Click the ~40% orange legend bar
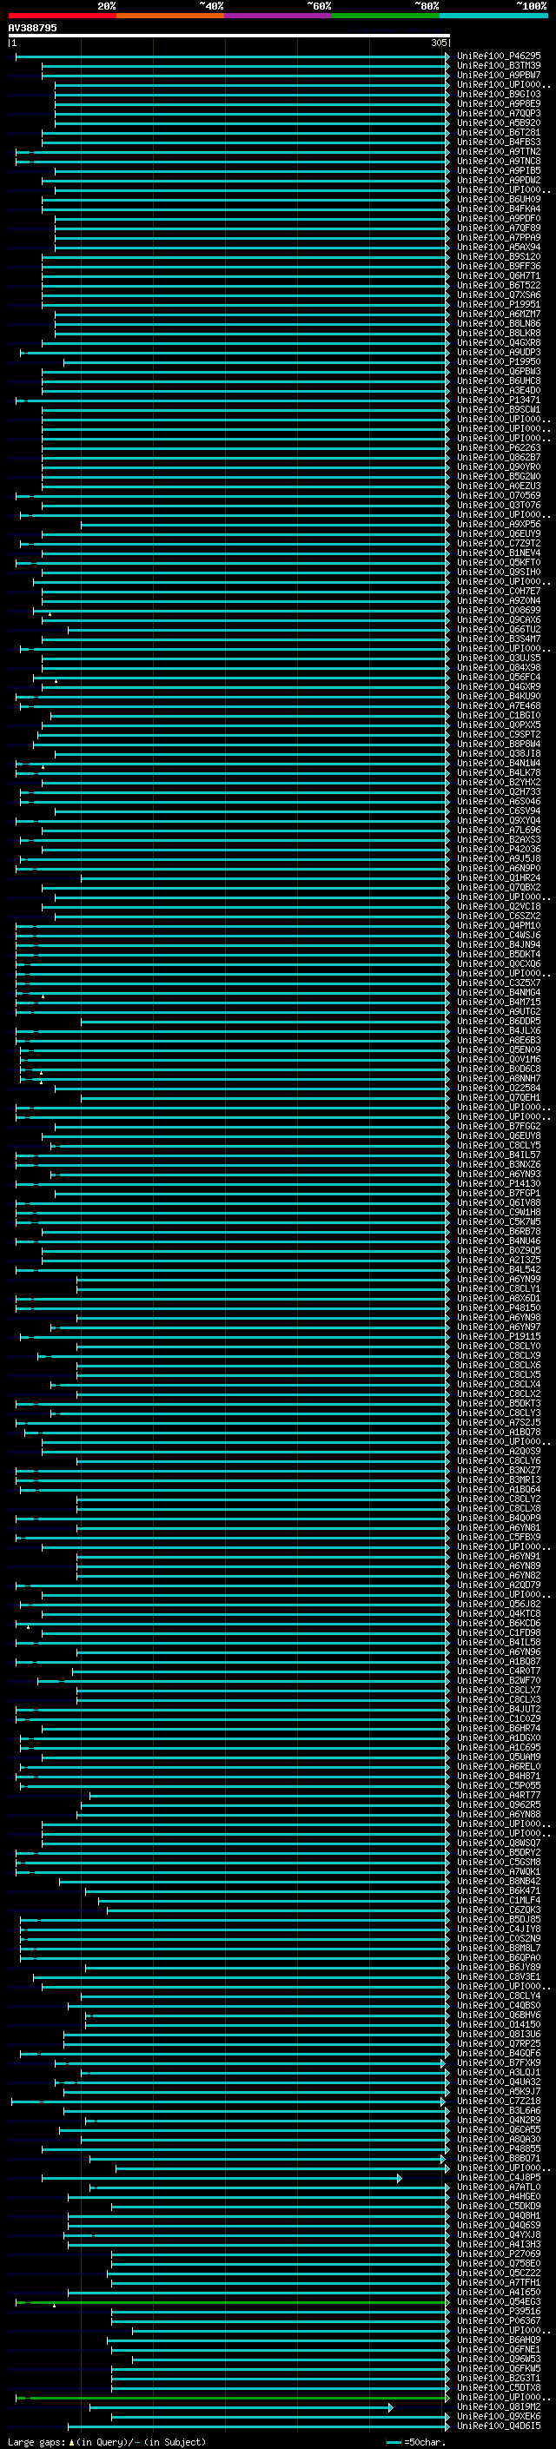Image resolution: width=556 pixels, height=2449 pixels. (170, 17)
